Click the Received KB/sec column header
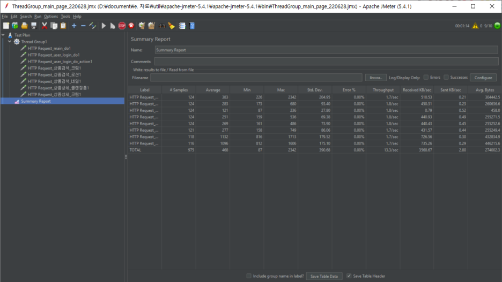Viewport: 502px width, 282px height. (x=417, y=90)
